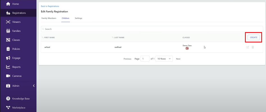Collapse the Admin menu chevron

[34, 86]
